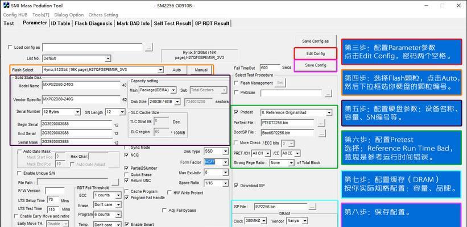Screen dimensions: 467x227
Task: Open Others Setting menu
Action: point(103,15)
